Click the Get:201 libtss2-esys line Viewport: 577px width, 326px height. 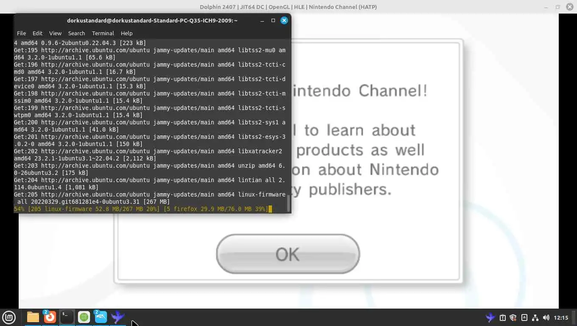tap(150, 141)
